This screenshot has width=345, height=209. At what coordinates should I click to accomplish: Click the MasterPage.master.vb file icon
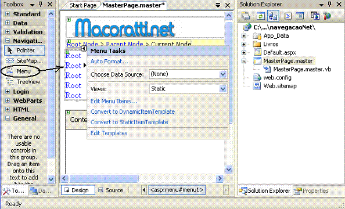click(x=267, y=69)
